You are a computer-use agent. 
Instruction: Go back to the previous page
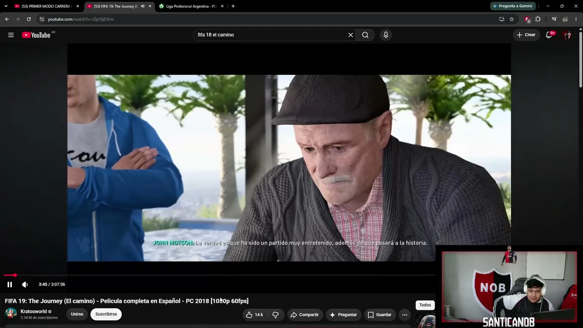(7, 19)
